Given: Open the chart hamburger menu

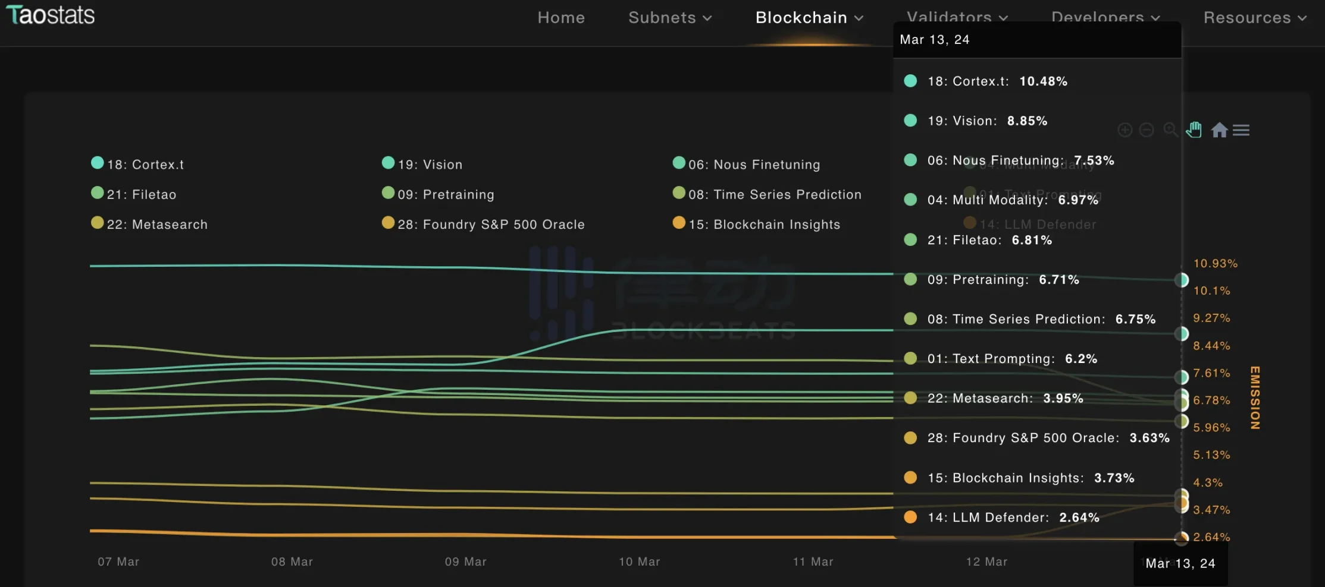Looking at the screenshot, I should 1241,130.
